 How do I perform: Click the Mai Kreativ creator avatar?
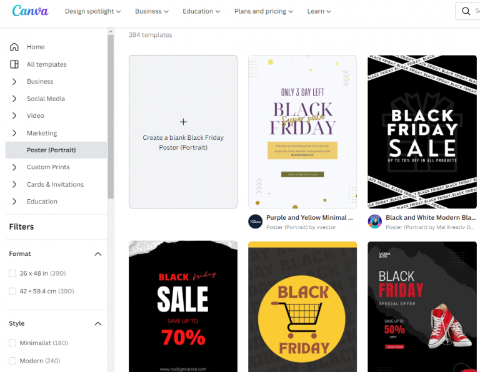pyautogui.click(x=375, y=222)
